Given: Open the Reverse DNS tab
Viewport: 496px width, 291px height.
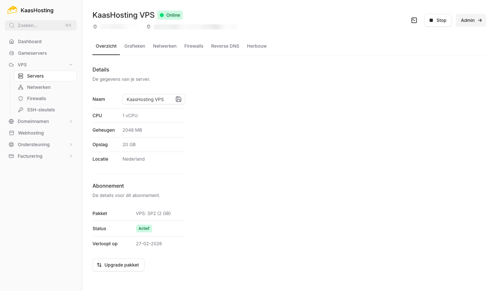Looking at the screenshot, I should [x=225, y=46].
